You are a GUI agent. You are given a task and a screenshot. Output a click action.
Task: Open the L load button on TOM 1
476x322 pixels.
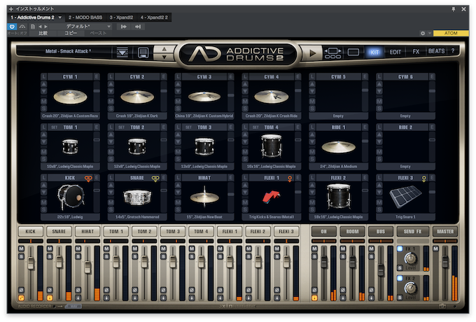pyautogui.click(x=43, y=127)
